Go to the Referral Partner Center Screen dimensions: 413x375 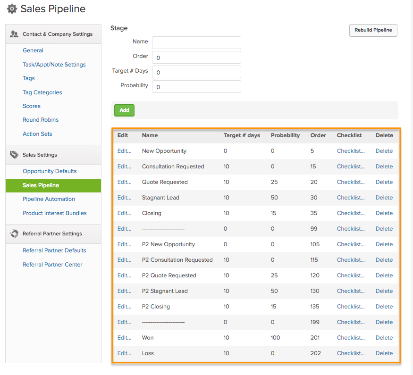[52, 264]
